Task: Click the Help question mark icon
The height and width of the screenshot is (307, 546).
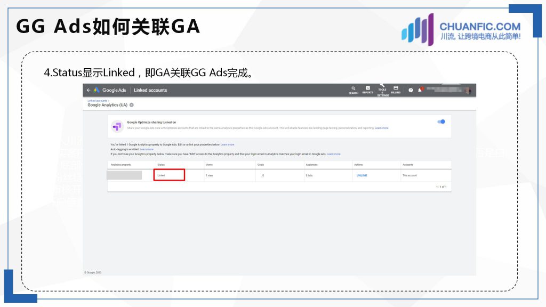Action: [411, 90]
